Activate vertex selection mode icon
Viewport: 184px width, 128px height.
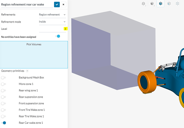coord(177,4)
